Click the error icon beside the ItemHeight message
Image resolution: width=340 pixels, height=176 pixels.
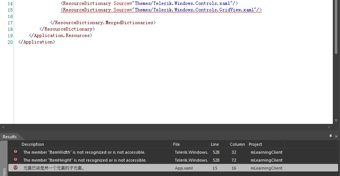[x=16, y=159]
